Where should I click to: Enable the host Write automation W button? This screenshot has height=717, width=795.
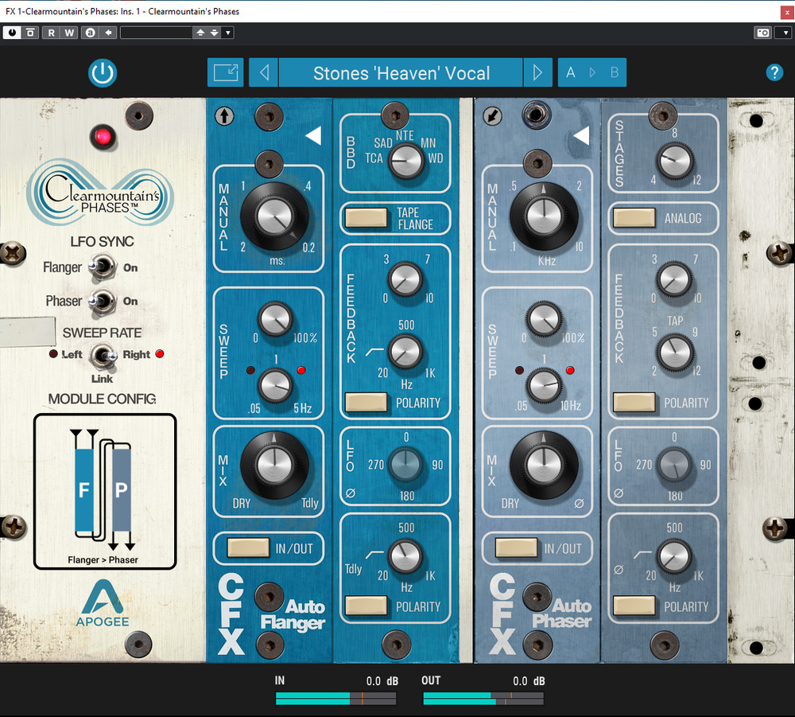coord(69,33)
